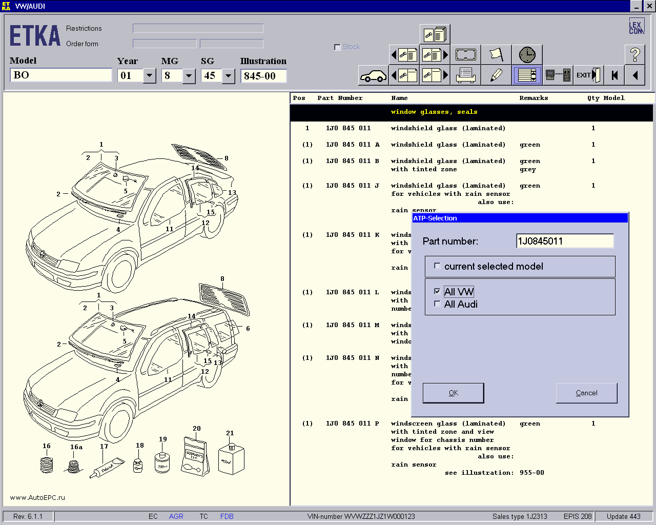Go to next illustration with parts list
Screen dimensions: 656x525
click(x=435, y=54)
